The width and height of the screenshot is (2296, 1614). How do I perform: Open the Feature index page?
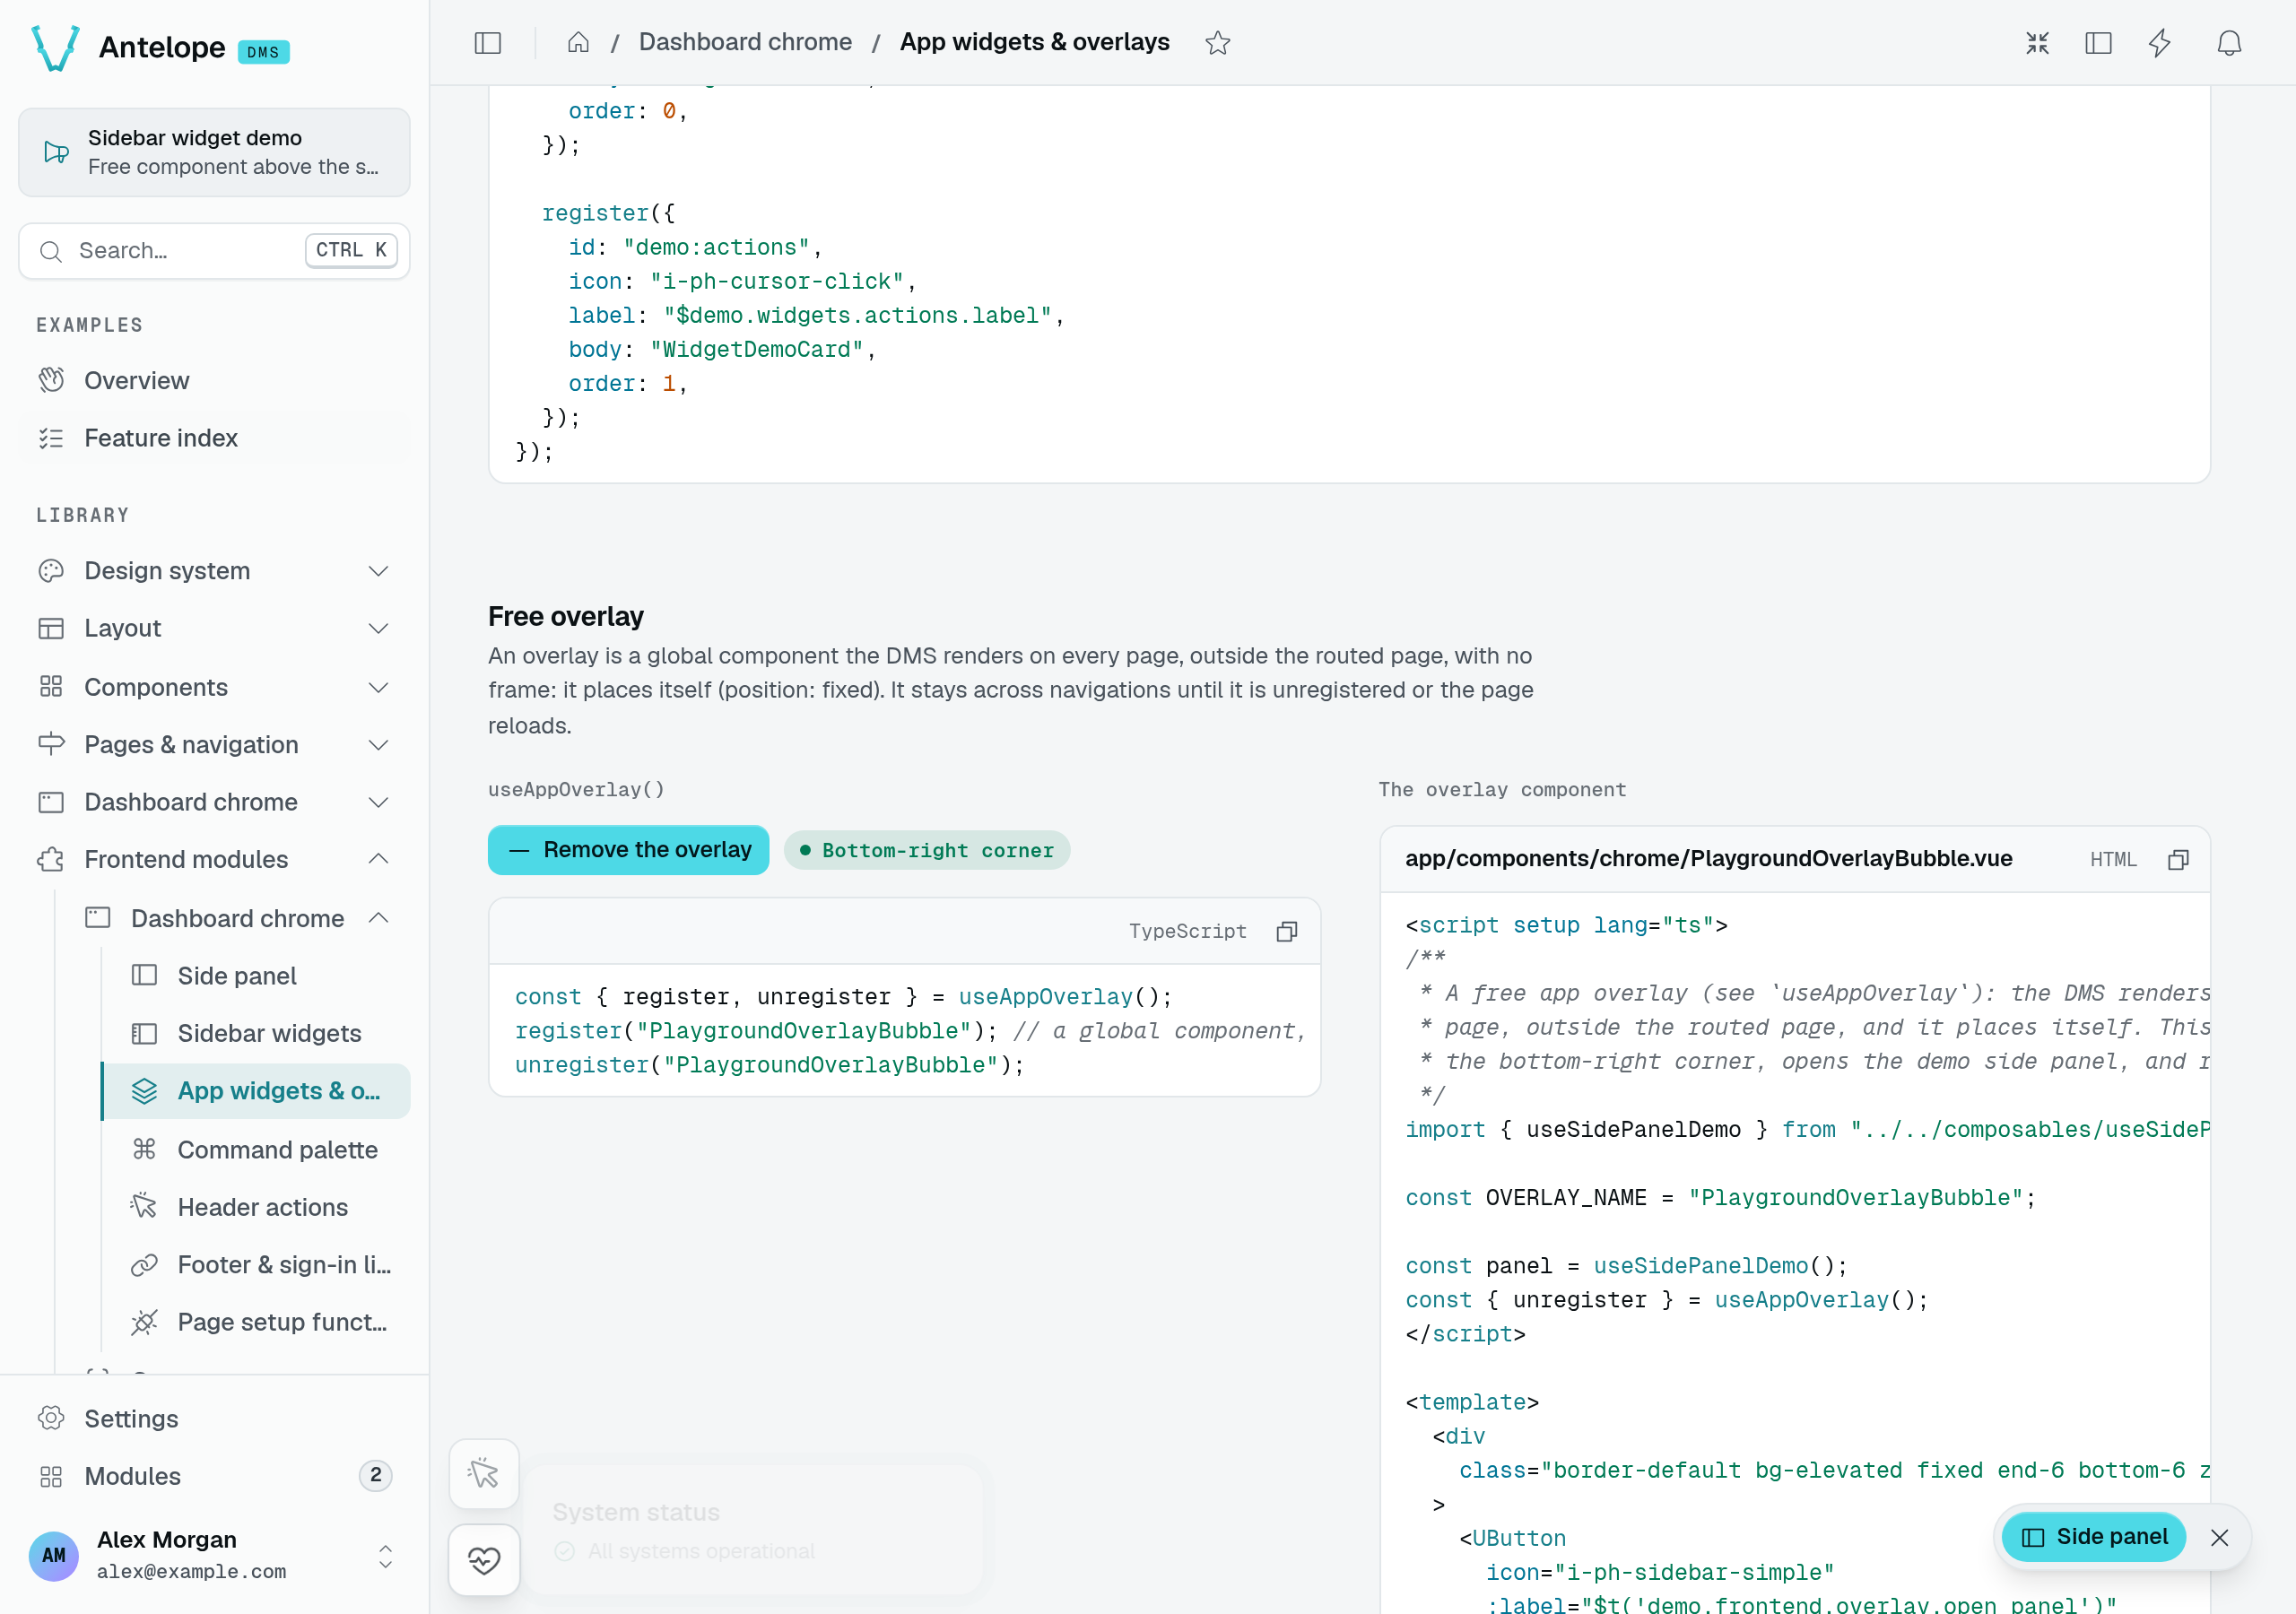[x=214, y=438]
